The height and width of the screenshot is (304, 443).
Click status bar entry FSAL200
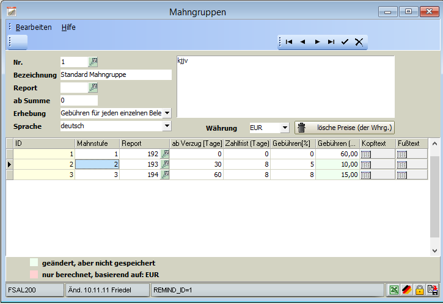[35, 290]
